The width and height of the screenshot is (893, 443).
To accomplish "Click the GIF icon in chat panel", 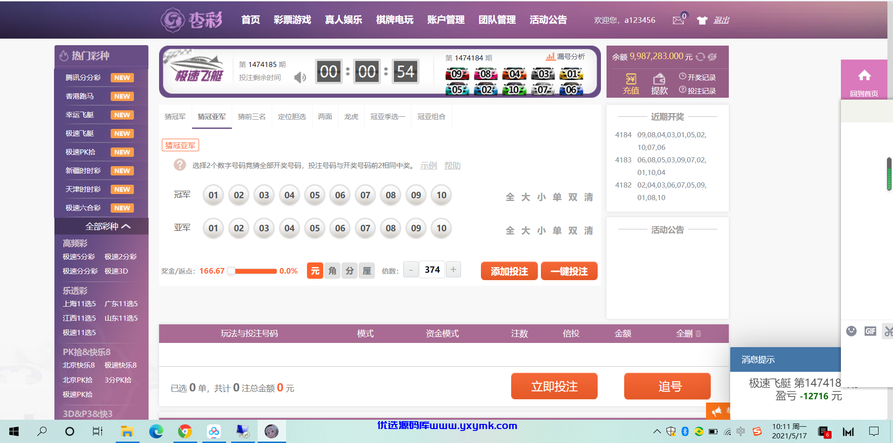I will coord(870,331).
